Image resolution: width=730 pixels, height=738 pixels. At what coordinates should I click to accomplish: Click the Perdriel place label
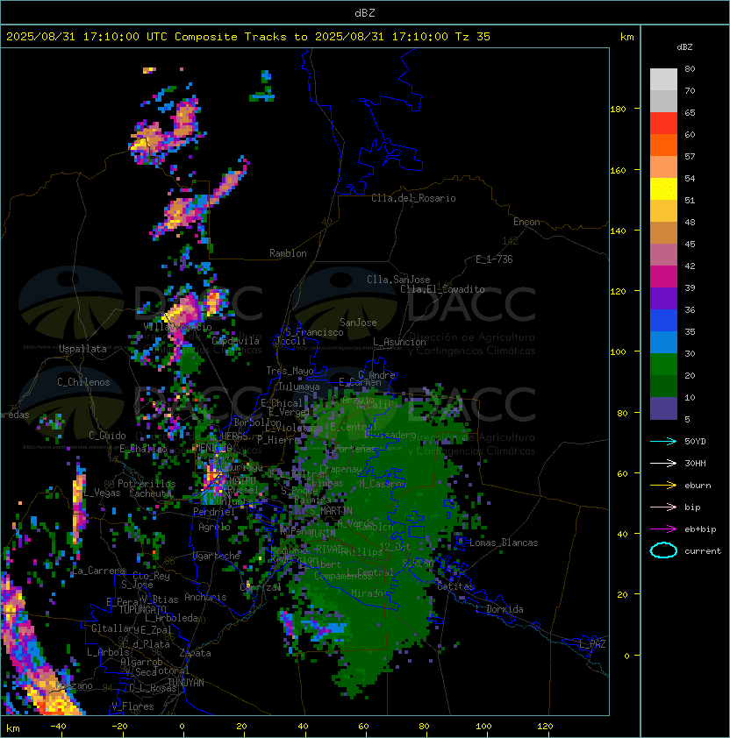click(213, 512)
